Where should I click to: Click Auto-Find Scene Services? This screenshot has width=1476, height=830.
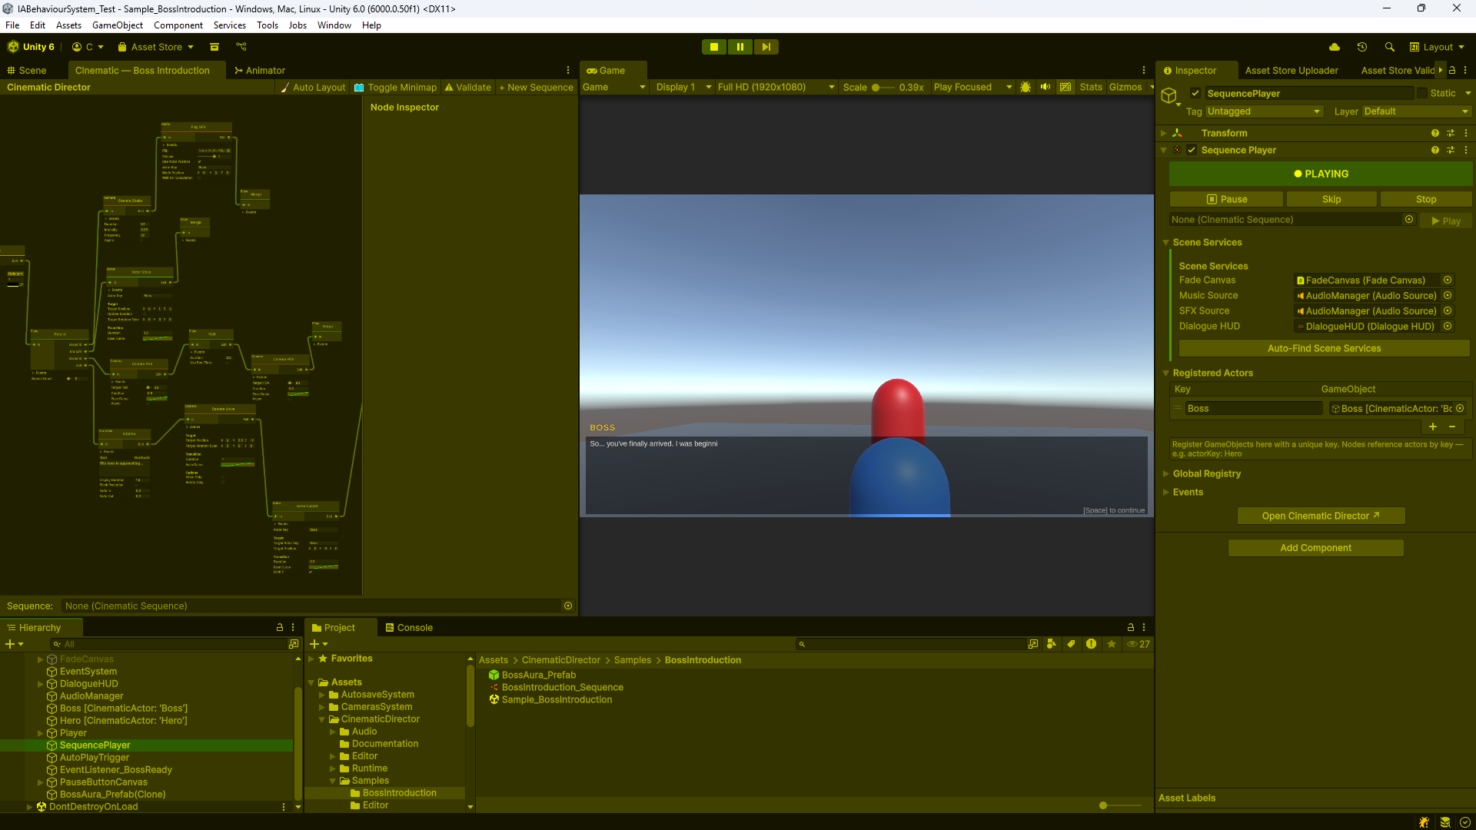coord(1324,348)
